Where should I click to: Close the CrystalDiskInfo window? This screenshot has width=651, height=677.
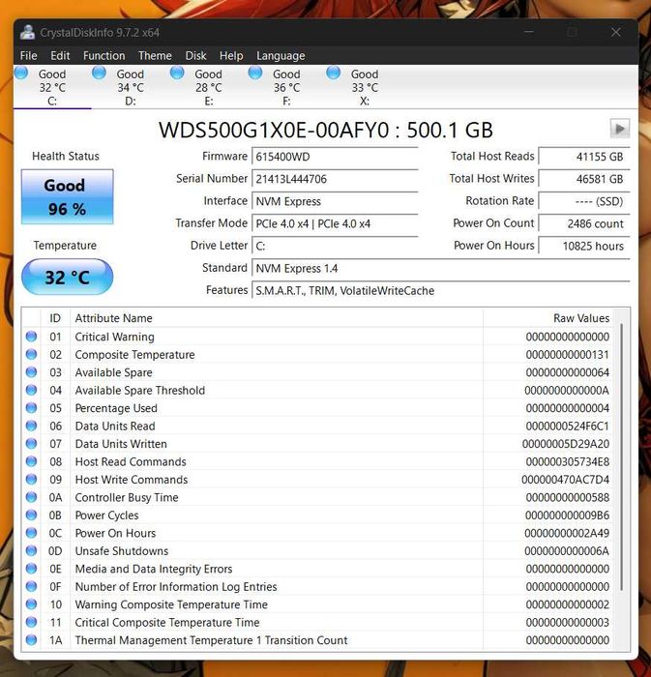click(x=615, y=32)
